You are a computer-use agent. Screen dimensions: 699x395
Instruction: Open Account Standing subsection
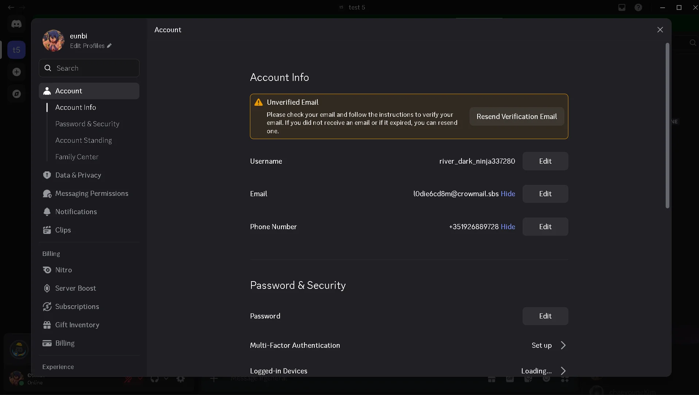[83, 140]
